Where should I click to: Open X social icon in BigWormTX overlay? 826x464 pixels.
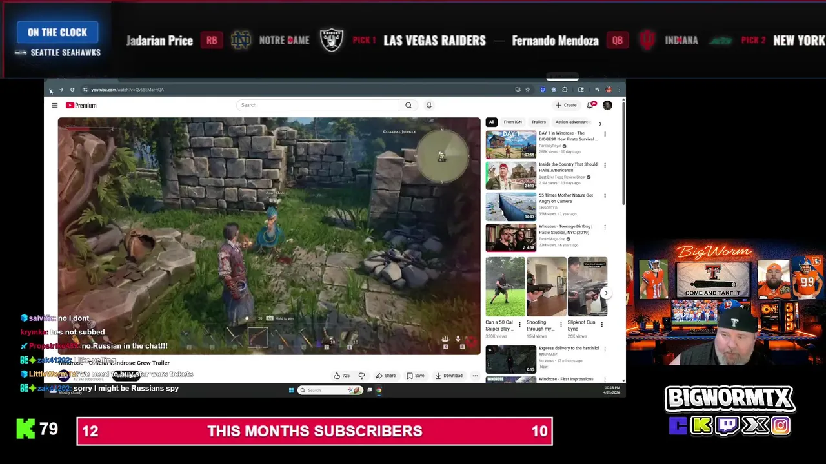(x=755, y=425)
